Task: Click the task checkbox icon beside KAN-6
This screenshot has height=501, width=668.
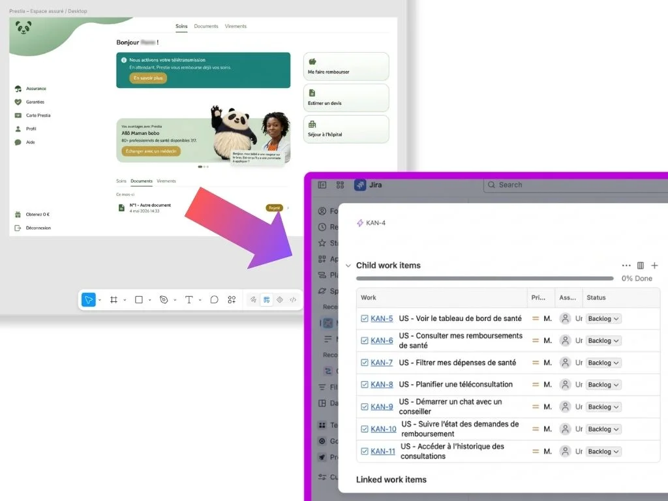Action: (364, 341)
